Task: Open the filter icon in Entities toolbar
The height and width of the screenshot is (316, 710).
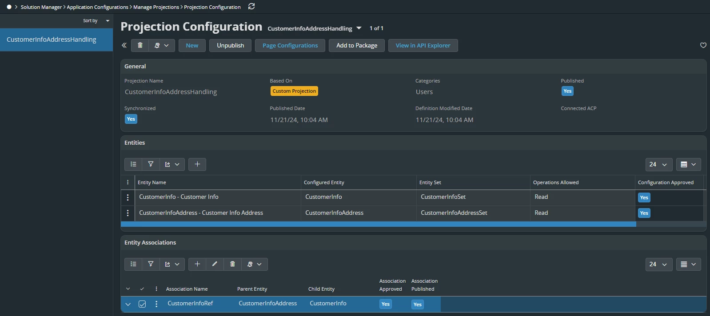Action: pyautogui.click(x=151, y=164)
